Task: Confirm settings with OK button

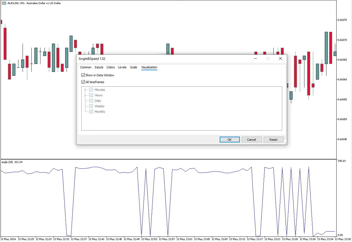Action: coord(230,140)
